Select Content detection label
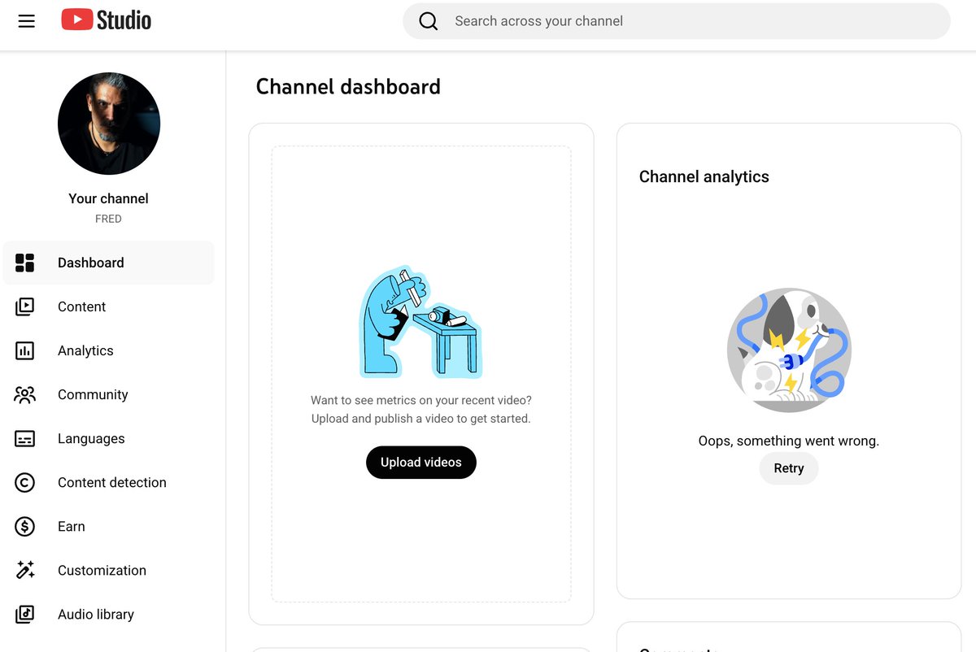976x652 pixels. pos(112,482)
